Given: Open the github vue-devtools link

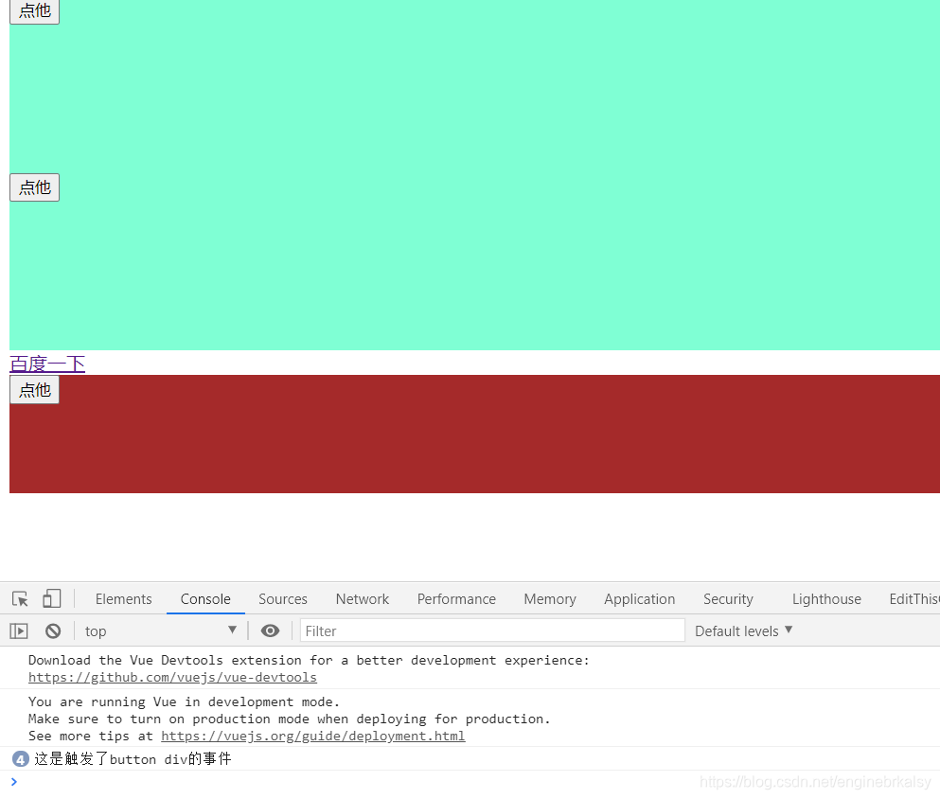Looking at the screenshot, I should [172, 677].
